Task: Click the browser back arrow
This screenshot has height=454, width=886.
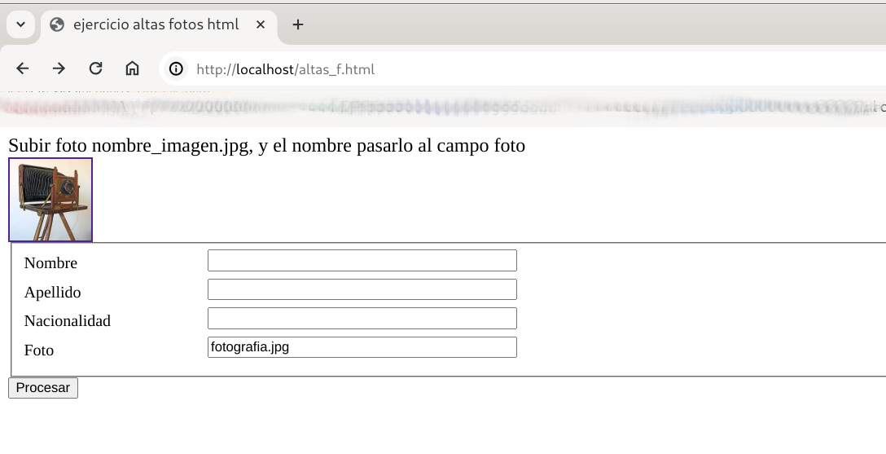Action: coord(23,69)
